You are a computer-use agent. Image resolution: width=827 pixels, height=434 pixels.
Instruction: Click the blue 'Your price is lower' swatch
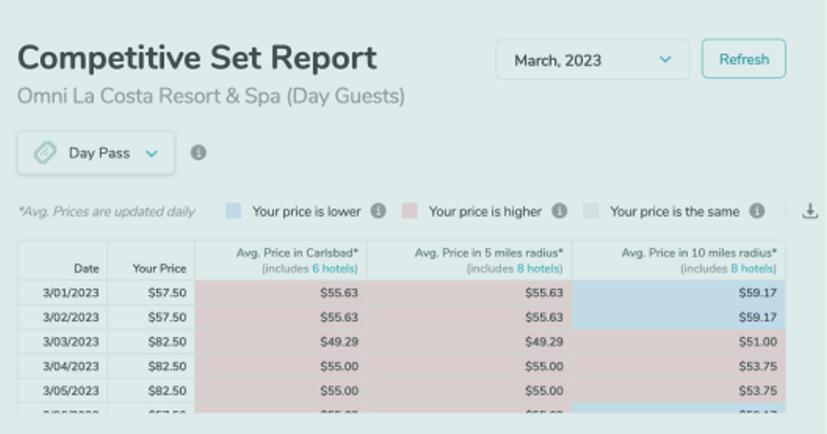[233, 211]
